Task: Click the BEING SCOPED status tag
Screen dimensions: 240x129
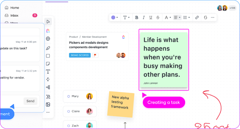Action: coord(80,55)
